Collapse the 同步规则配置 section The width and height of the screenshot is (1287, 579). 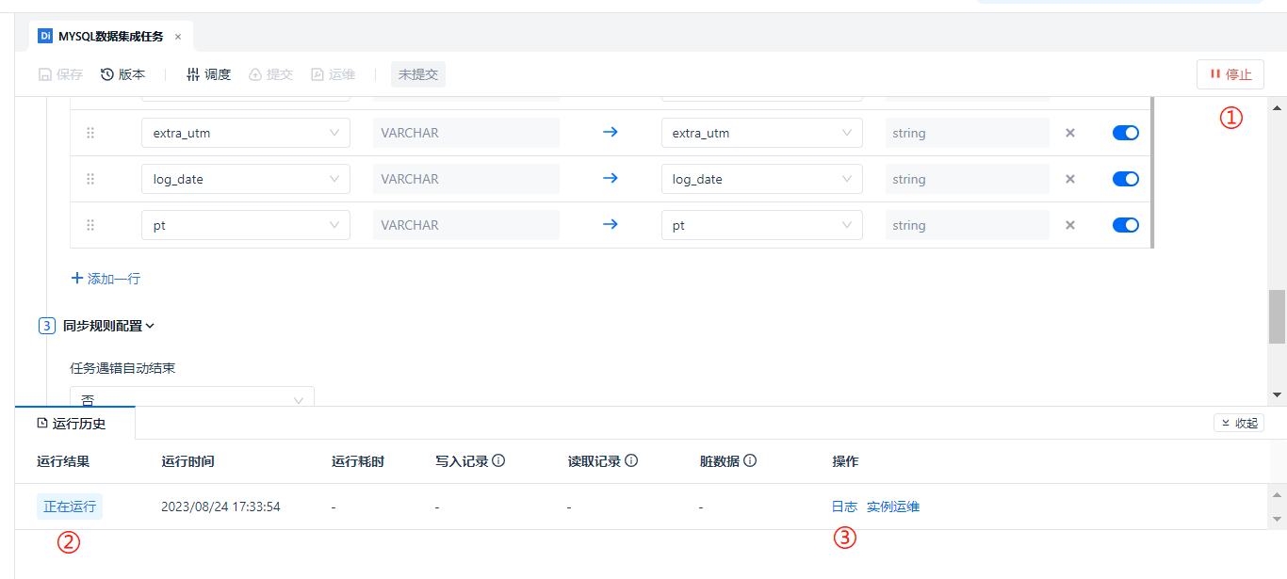[x=150, y=327]
